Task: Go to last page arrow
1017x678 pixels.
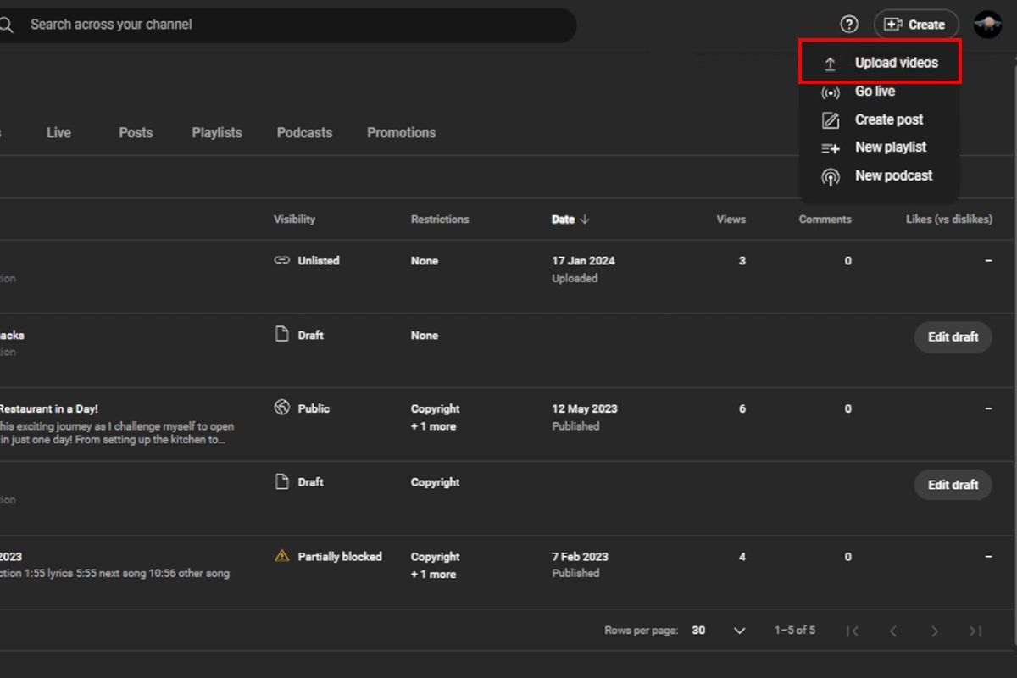Action: tap(975, 631)
